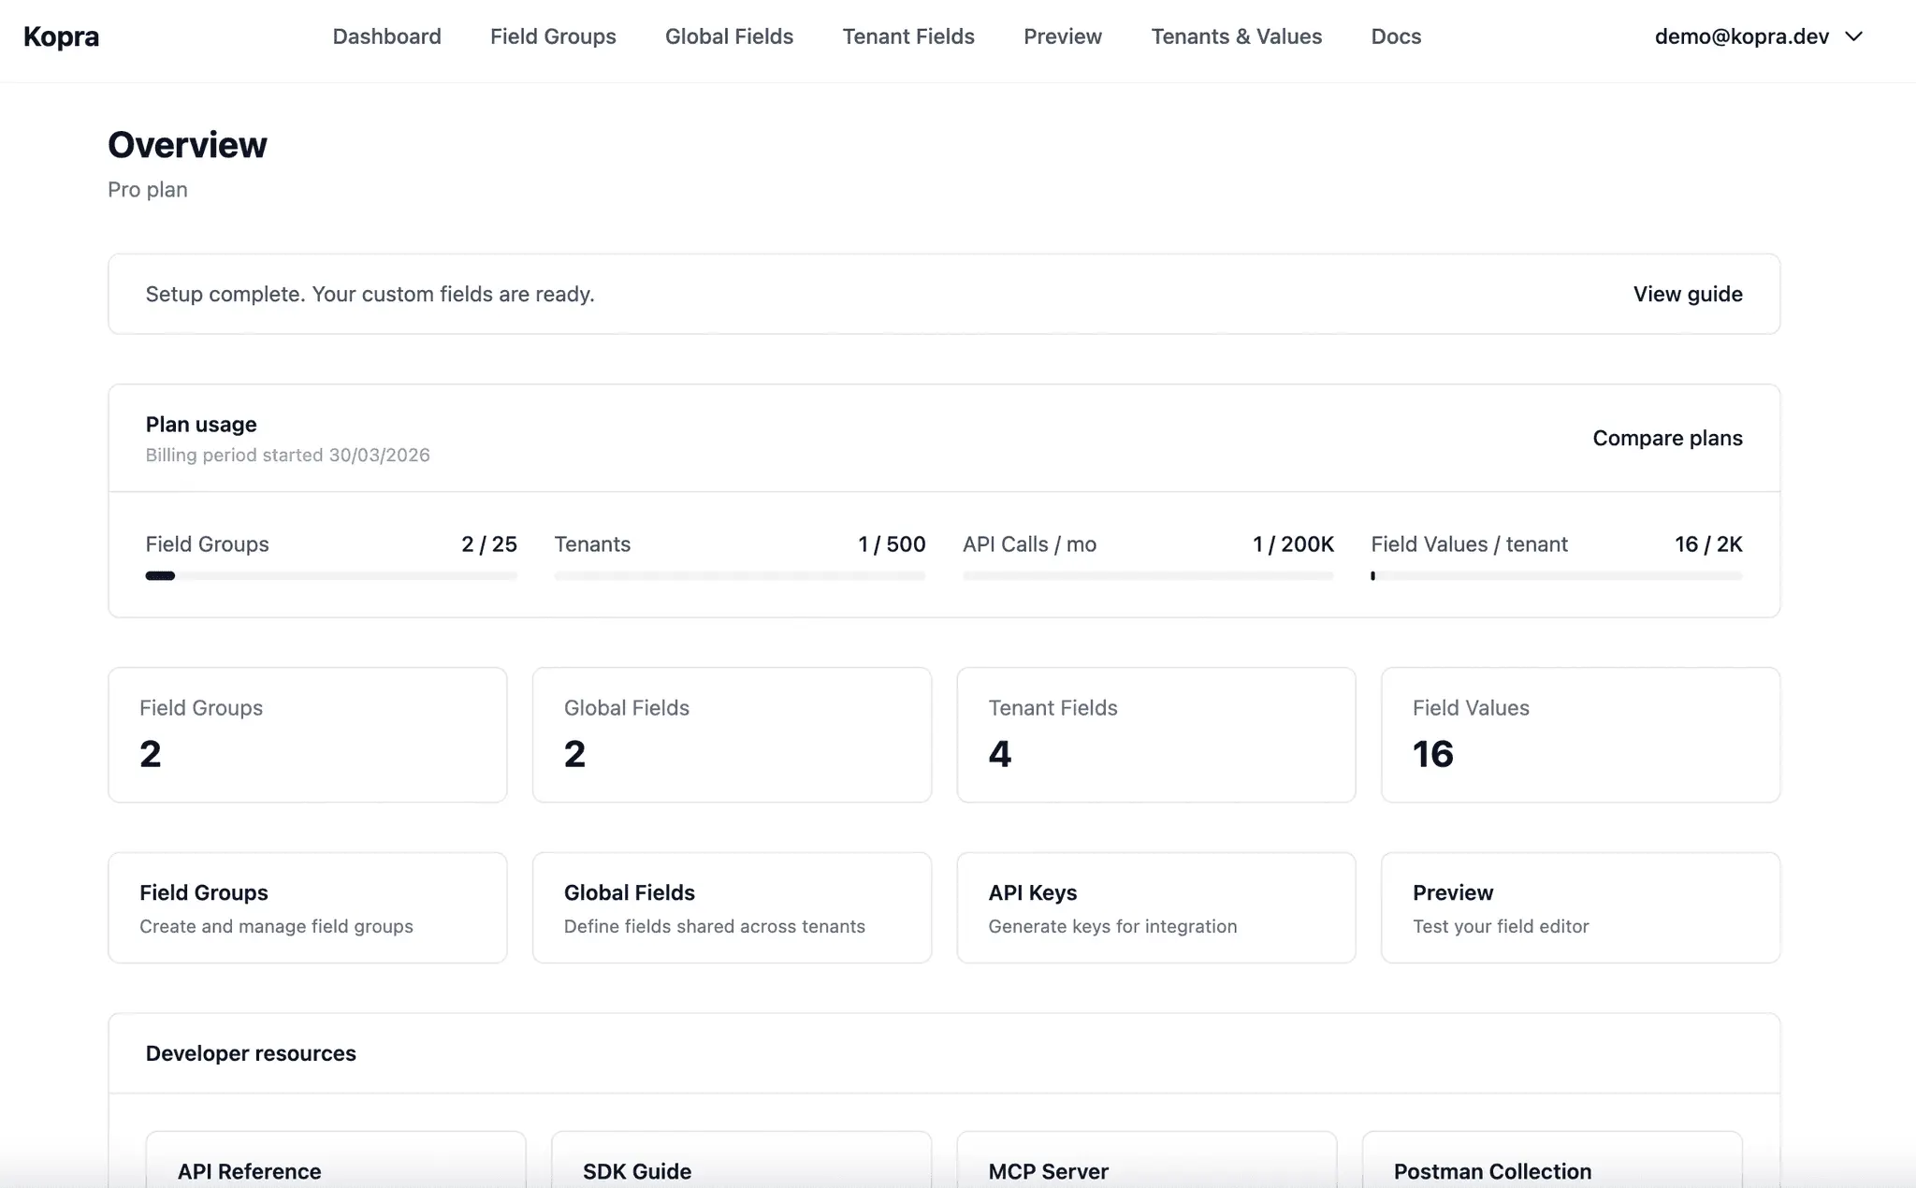Screen dimensions: 1916x1188
Task: Click the '16 / 2K' field values figure
Action: point(1708,544)
